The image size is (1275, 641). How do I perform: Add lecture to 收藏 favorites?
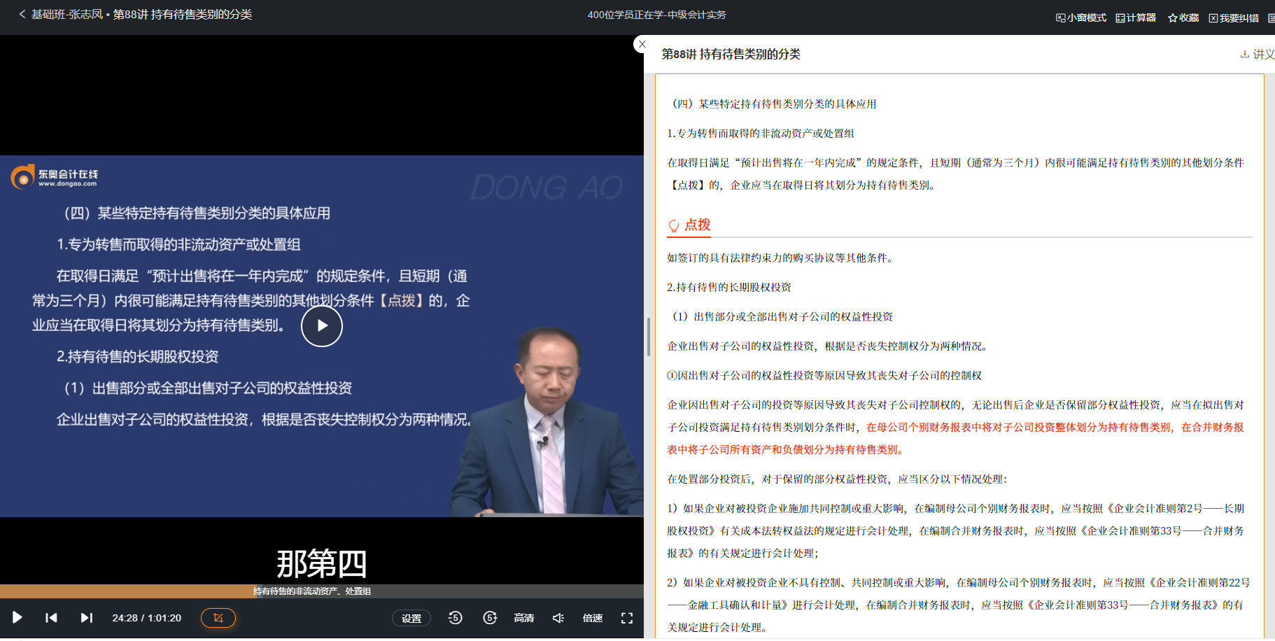click(x=1183, y=17)
